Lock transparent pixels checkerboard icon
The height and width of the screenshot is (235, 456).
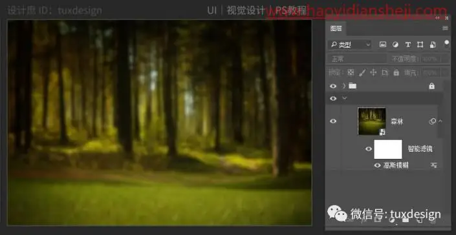click(351, 72)
